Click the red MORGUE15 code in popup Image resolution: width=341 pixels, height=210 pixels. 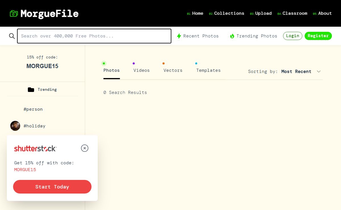pyautogui.click(x=25, y=170)
